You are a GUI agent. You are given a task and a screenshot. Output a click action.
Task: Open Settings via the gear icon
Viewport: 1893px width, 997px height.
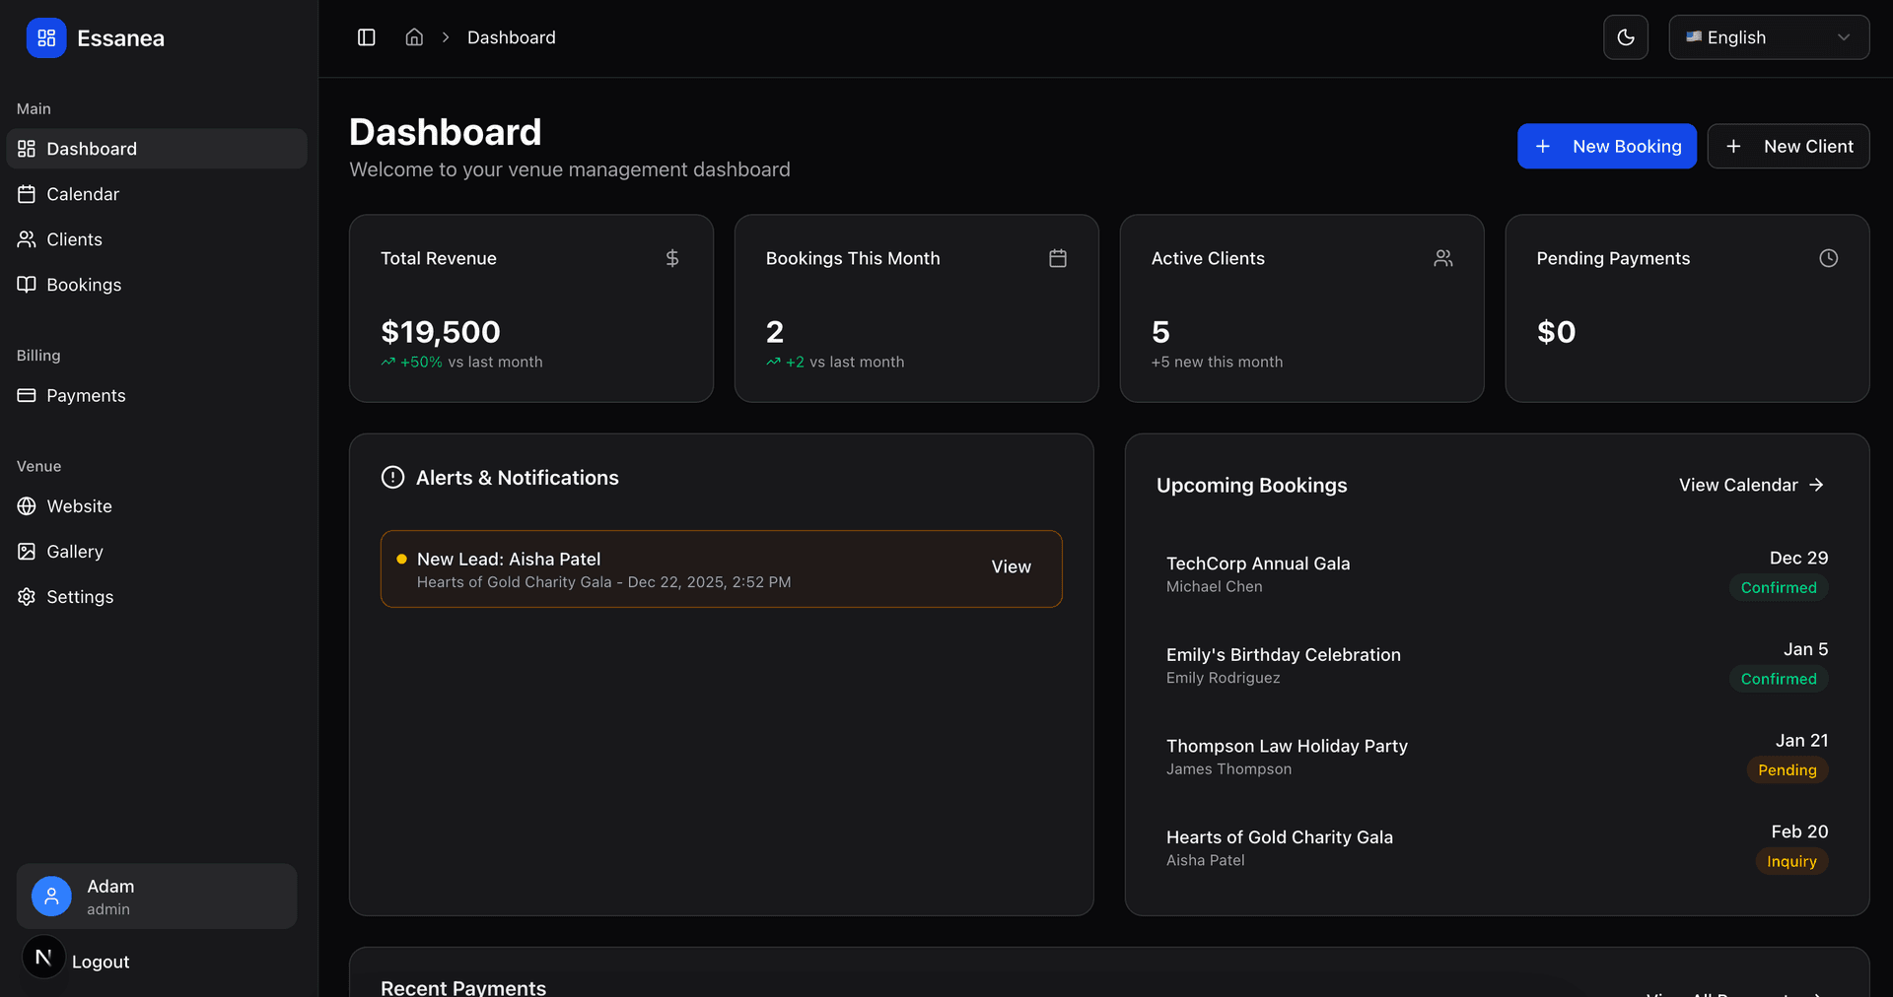click(27, 596)
